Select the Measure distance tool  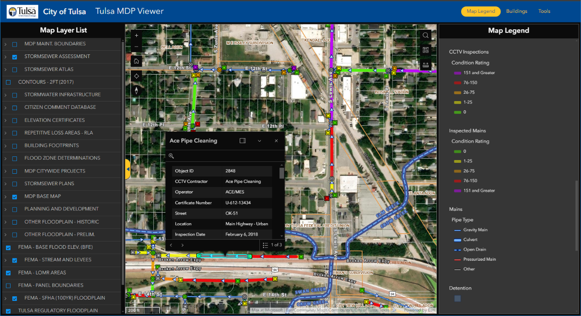[425, 64]
